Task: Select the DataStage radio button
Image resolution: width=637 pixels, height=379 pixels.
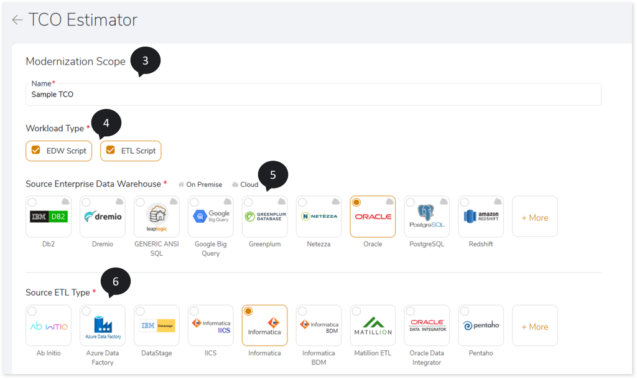Action: click(x=140, y=311)
